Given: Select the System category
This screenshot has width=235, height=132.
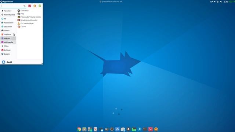Looking at the screenshot, I should [8, 54].
